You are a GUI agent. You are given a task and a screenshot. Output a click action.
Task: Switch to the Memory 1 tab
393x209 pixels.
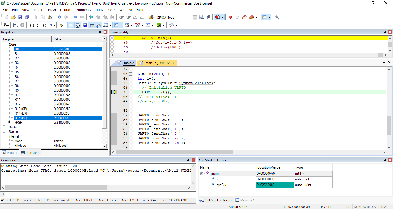245,200
